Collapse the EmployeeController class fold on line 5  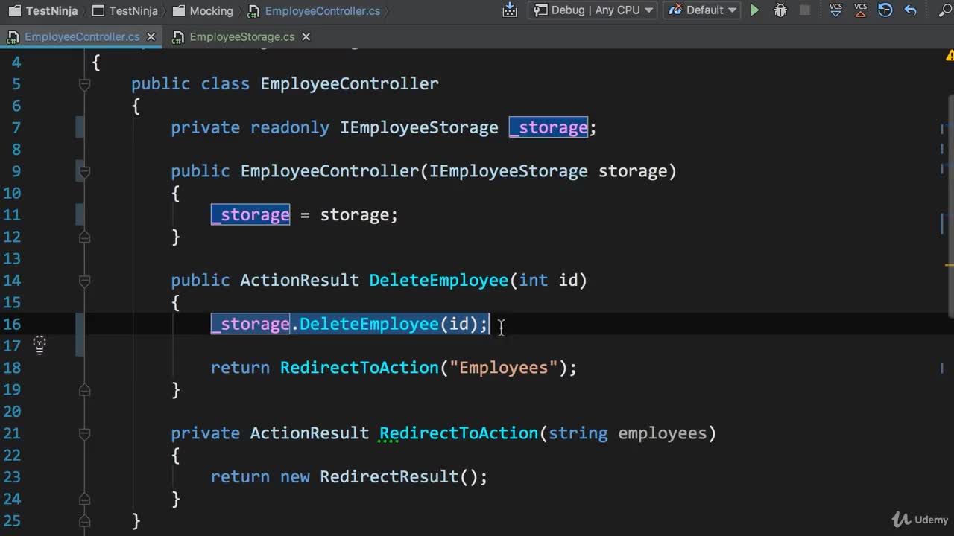(x=85, y=84)
